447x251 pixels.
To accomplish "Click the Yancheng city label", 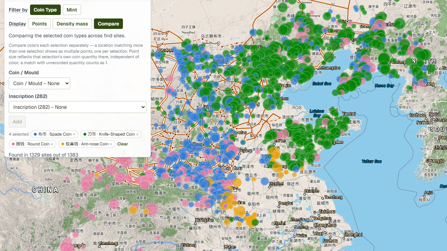I will tap(333, 197).
